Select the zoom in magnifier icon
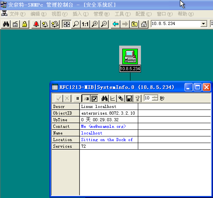Screen dimensions: 213x198 click(x=95, y=24)
